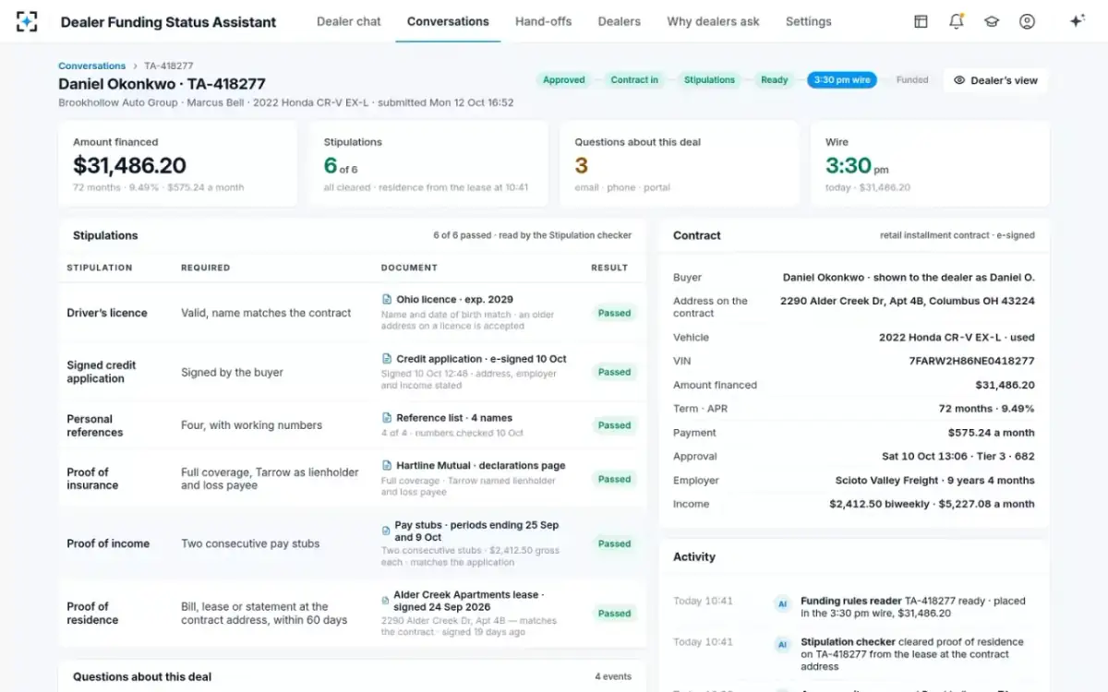Click the DOCUMENT column header
This screenshot has width=1108, height=692.
(409, 268)
